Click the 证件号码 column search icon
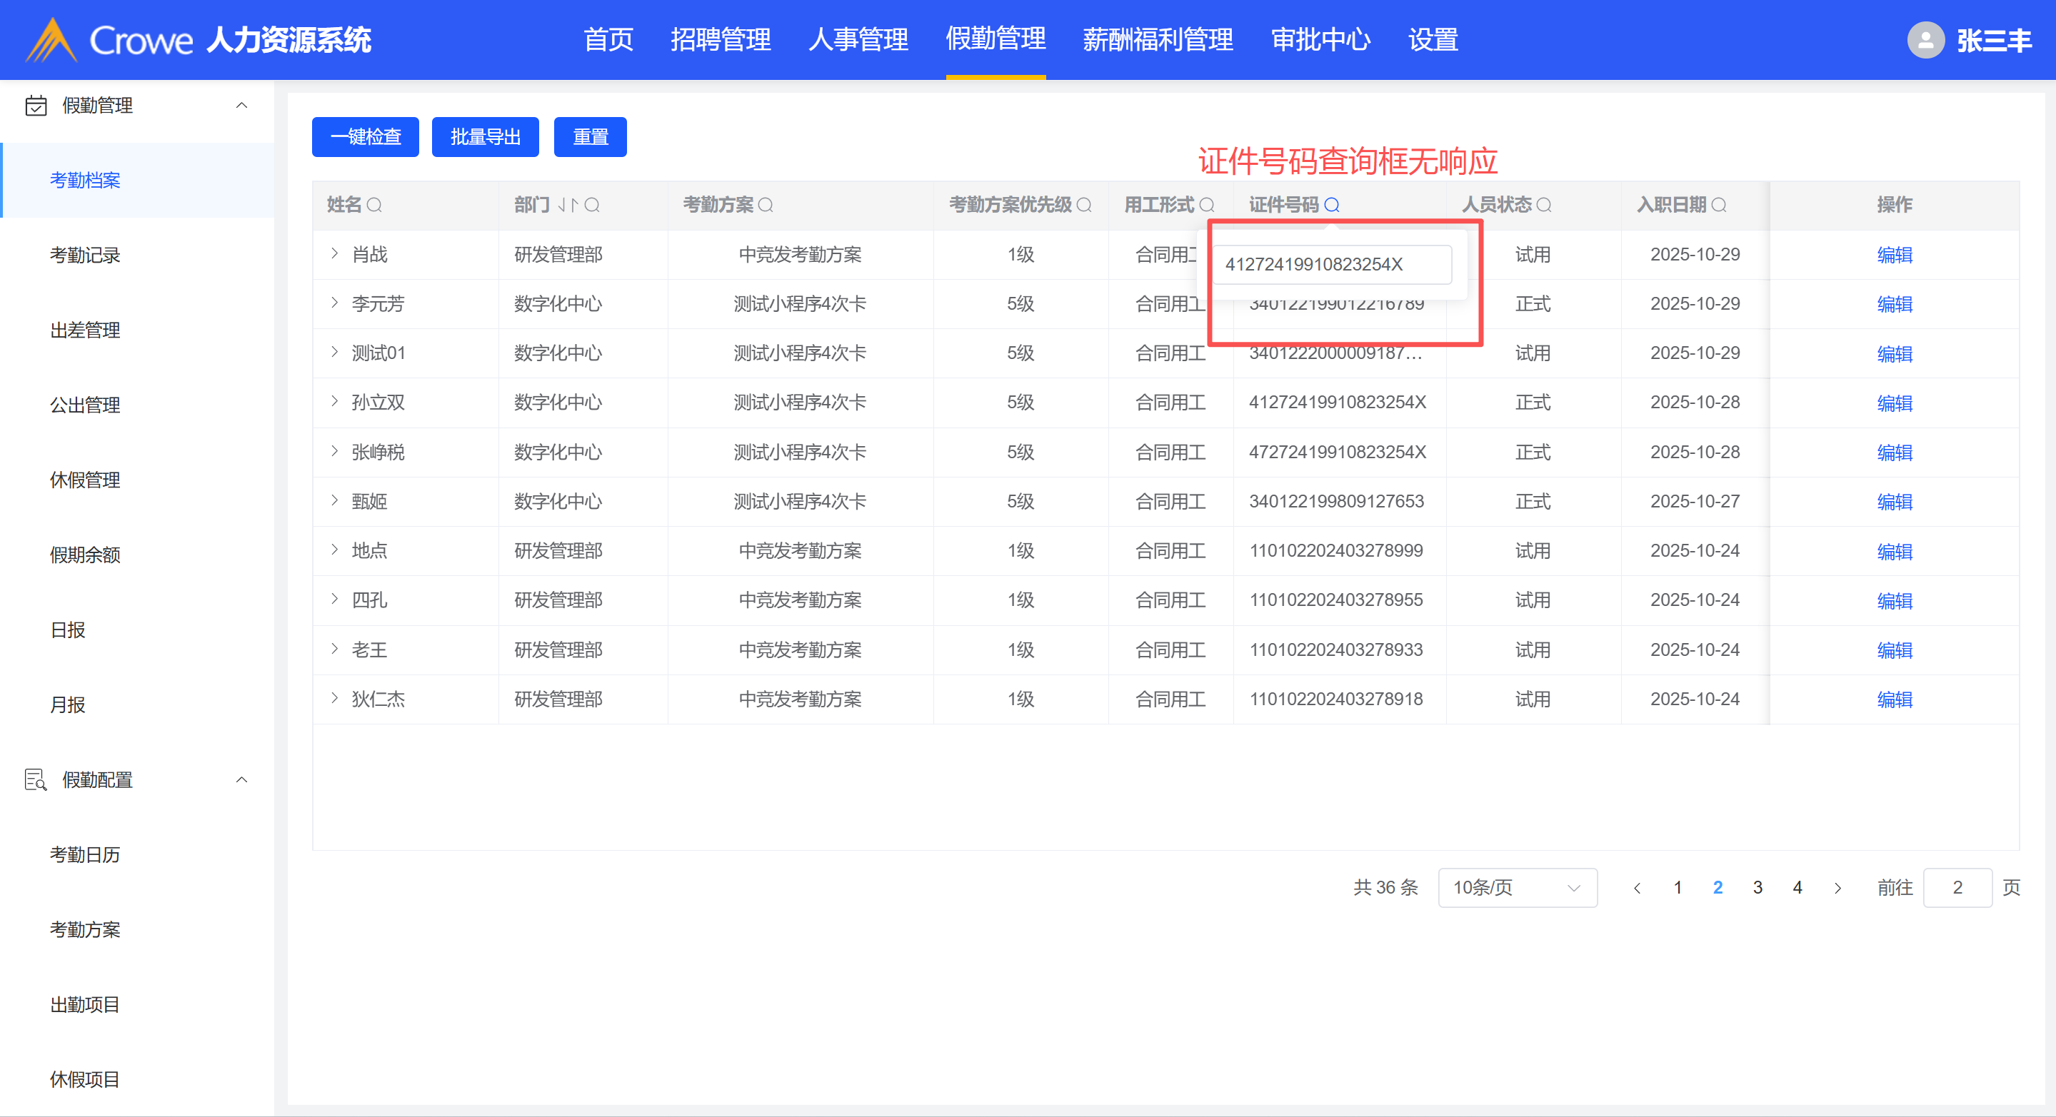The image size is (2056, 1117). coord(1331,205)
